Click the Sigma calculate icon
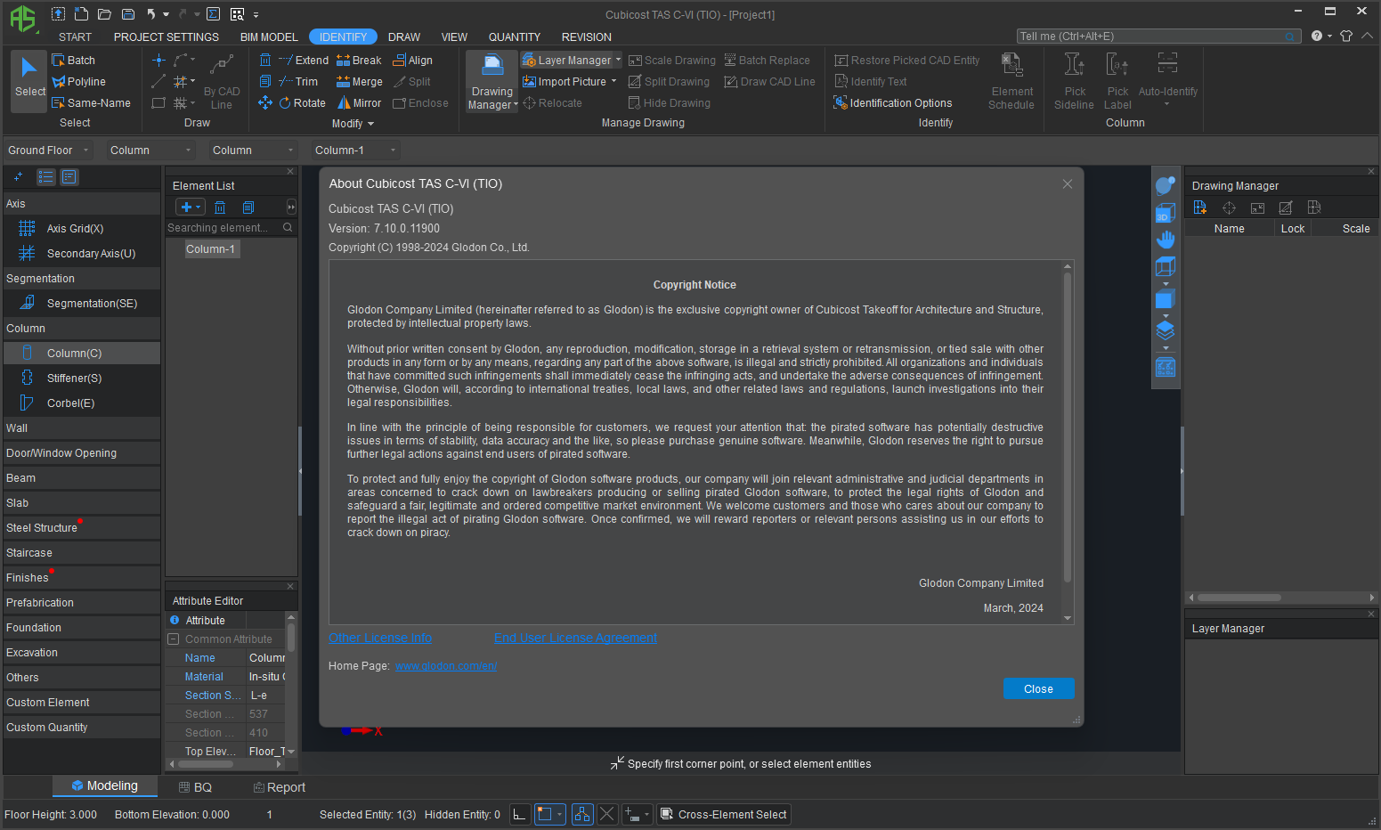Image resolution: width=1381 pixels, height=830 pixels. 213,14
